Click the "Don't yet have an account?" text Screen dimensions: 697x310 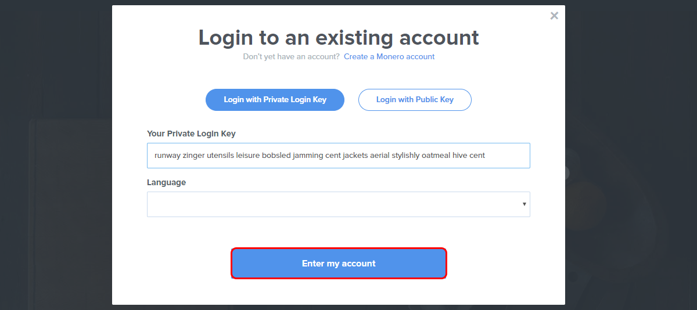291,56
